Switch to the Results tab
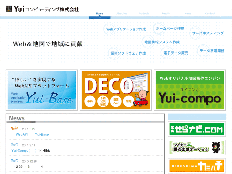The height and width of the screenshot is (174, 232). click(x=166, y=14)
